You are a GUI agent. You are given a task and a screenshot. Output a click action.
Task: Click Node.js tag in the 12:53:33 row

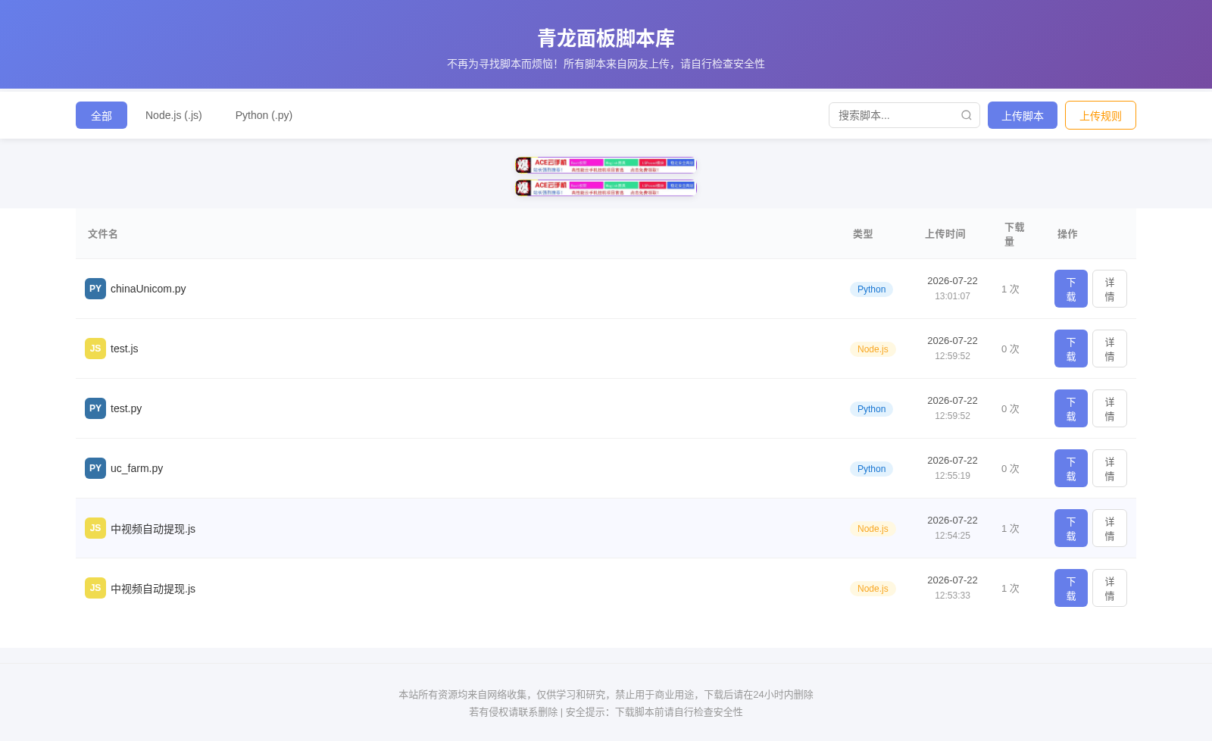pyautogui.click(x=873, y=589)
